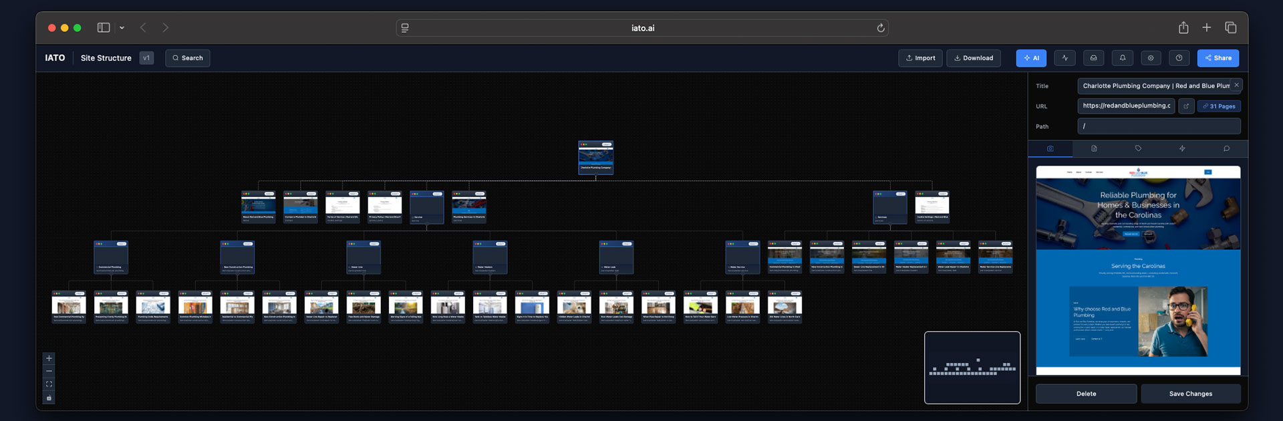Screen dimensions: 1283x421
Task: Toggle the Safari sidebar
Action: click(104, 28)
